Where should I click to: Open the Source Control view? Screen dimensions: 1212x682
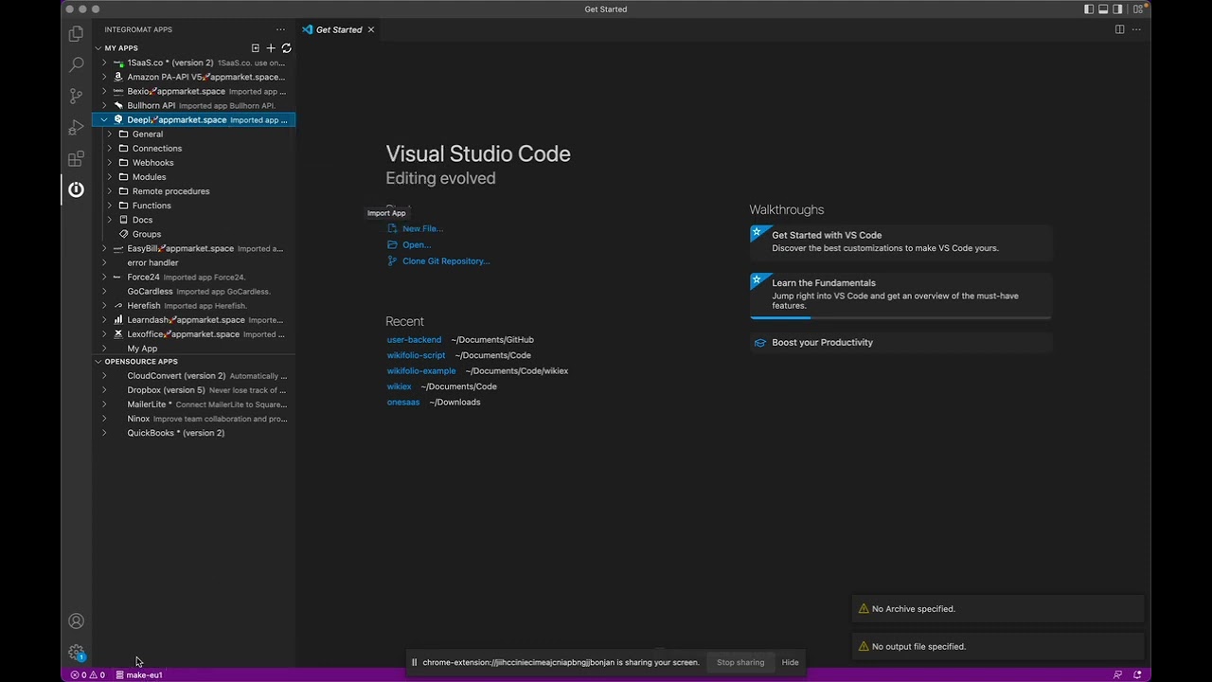(x=76, y=97)
